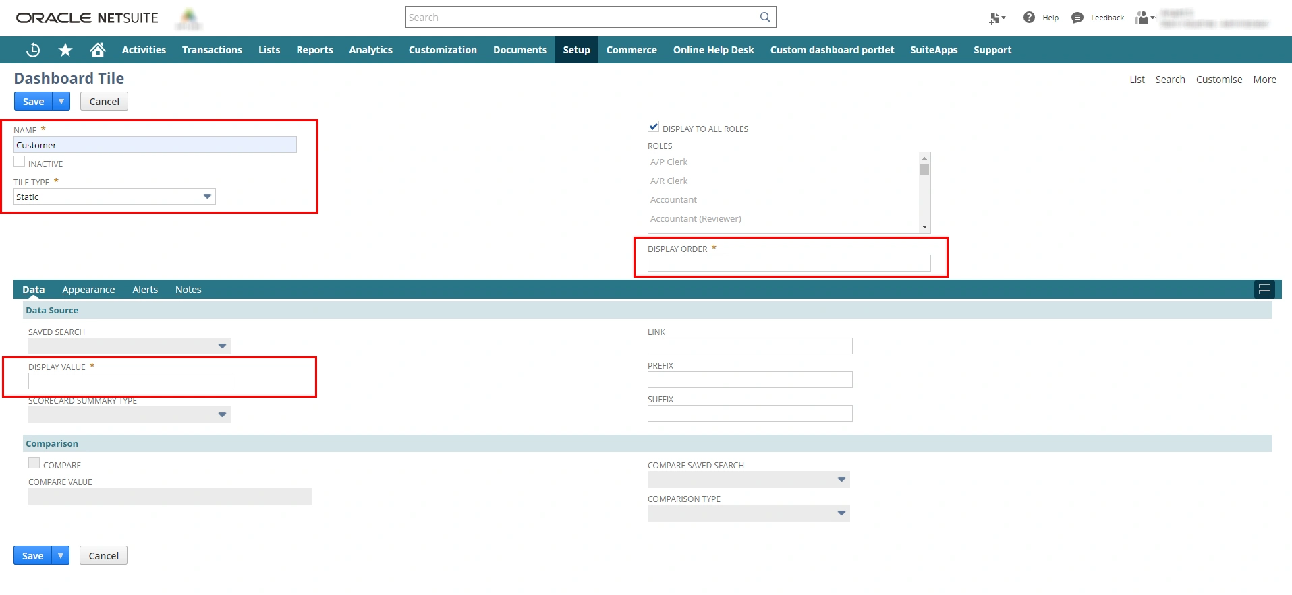The height and width of the screenshot is (595, 1292).
Task: Open the Activities menu
Action: click(144, 50)
